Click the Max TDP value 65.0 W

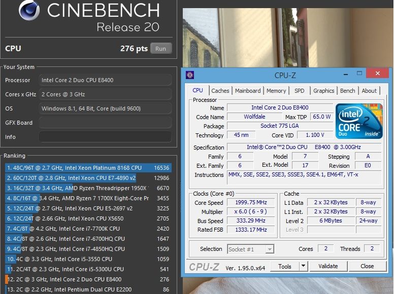(322, 117)
